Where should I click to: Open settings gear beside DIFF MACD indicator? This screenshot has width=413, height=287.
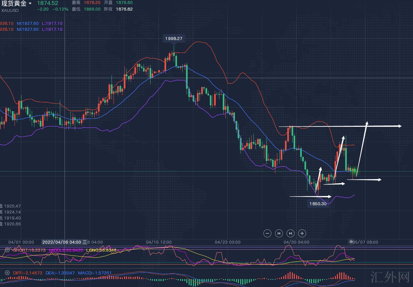pos(7,273)
